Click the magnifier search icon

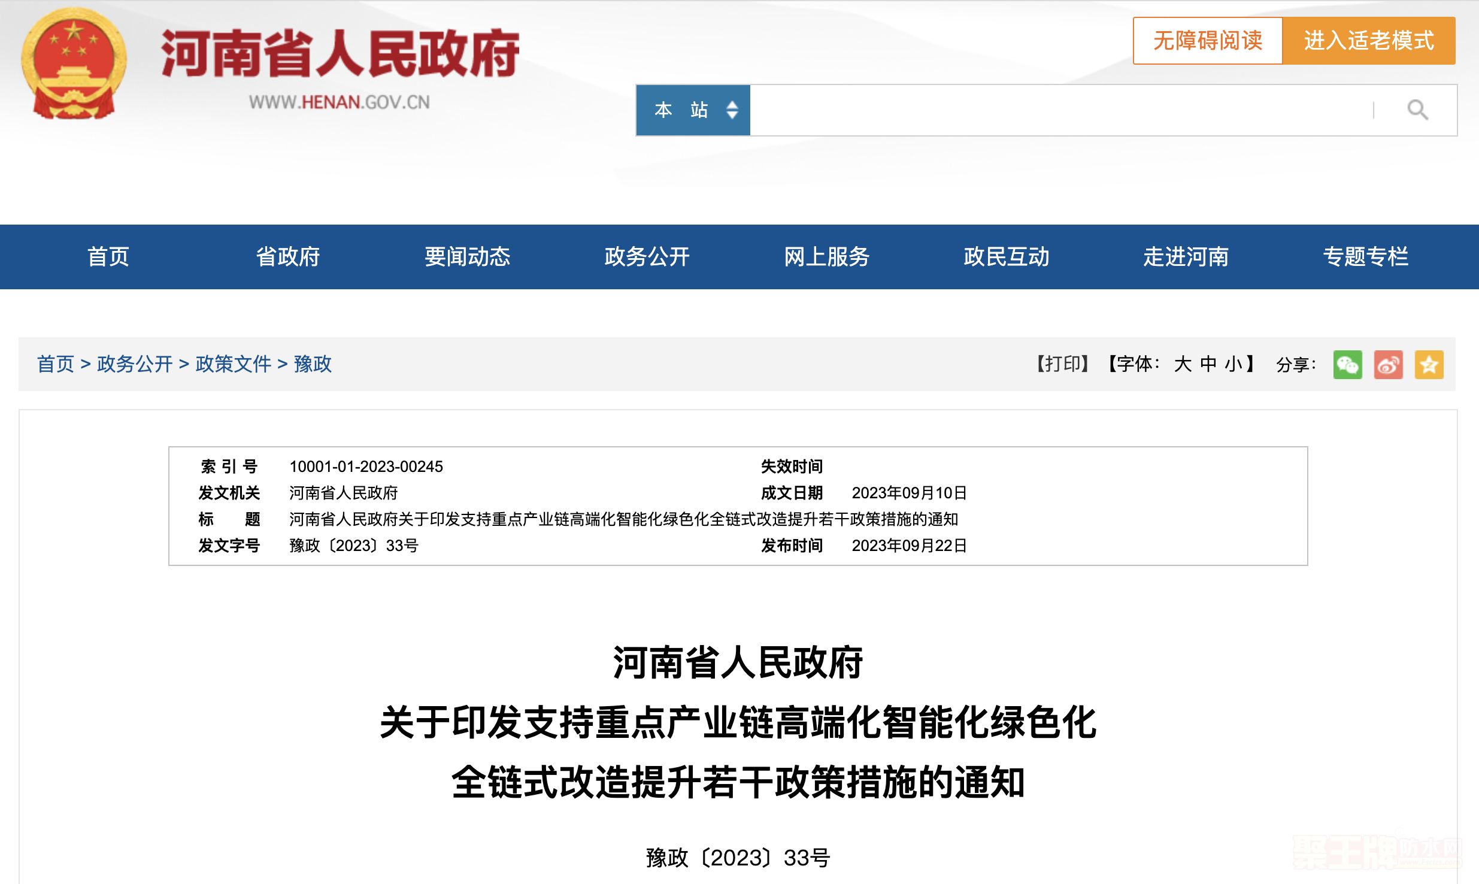tap(1417, 110)
